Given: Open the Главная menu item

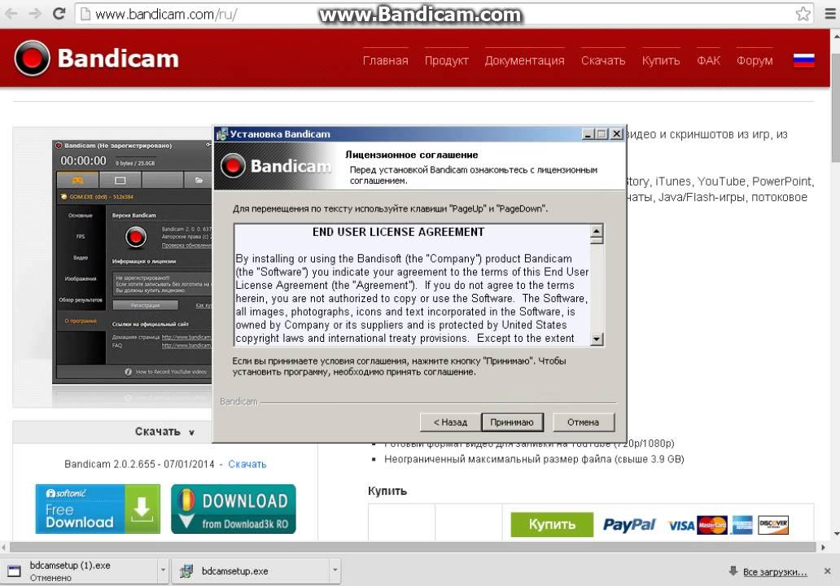Looking at the screenshot, I should tap(385, 60).
